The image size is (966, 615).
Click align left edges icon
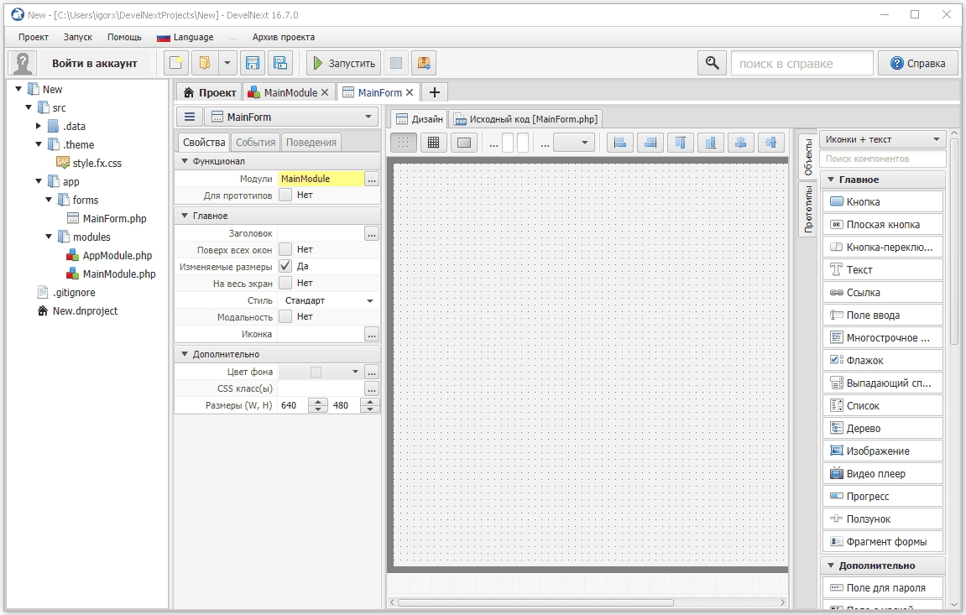tap(620, 143)
